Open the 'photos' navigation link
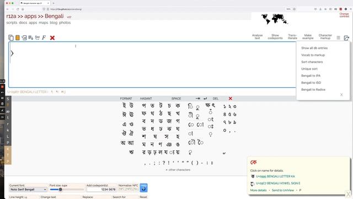The image size is (353, 199). click(65, 23)
